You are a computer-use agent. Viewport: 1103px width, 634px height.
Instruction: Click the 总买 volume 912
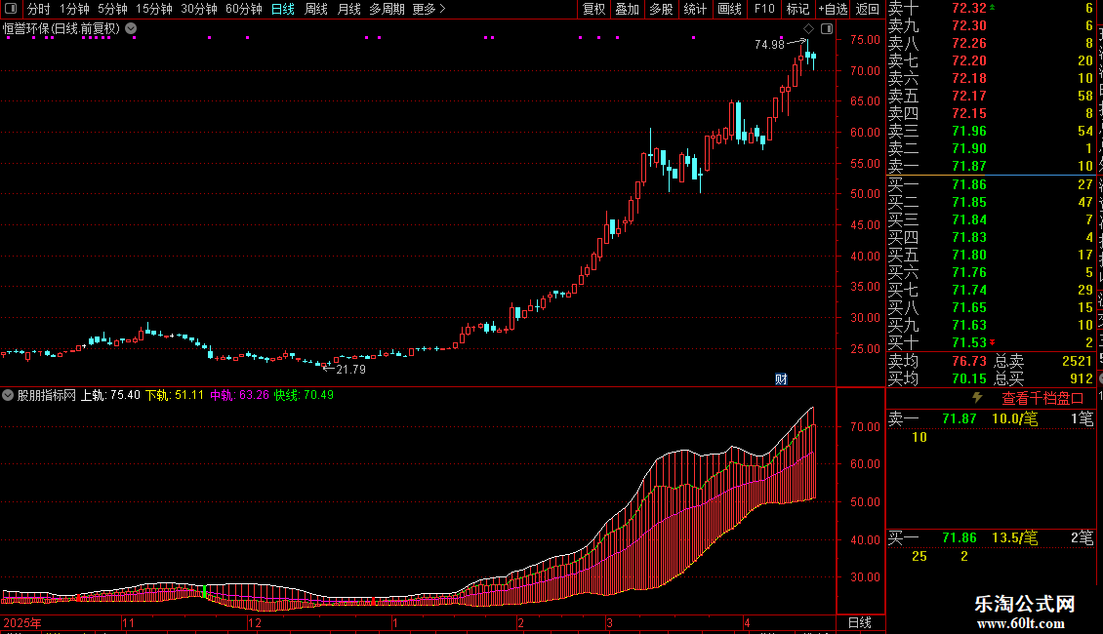[x=1082, y=379]
